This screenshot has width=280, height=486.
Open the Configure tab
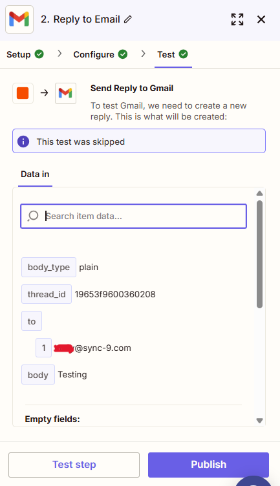pos(100,54)
